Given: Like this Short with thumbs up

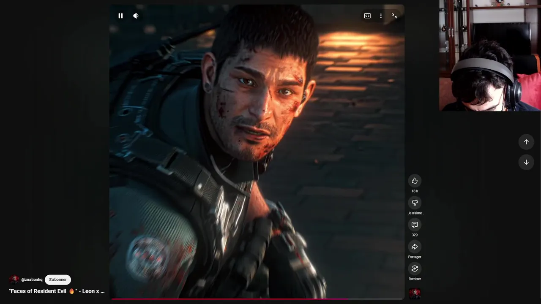Looking at the screenshot, I should tap(415, 181).
